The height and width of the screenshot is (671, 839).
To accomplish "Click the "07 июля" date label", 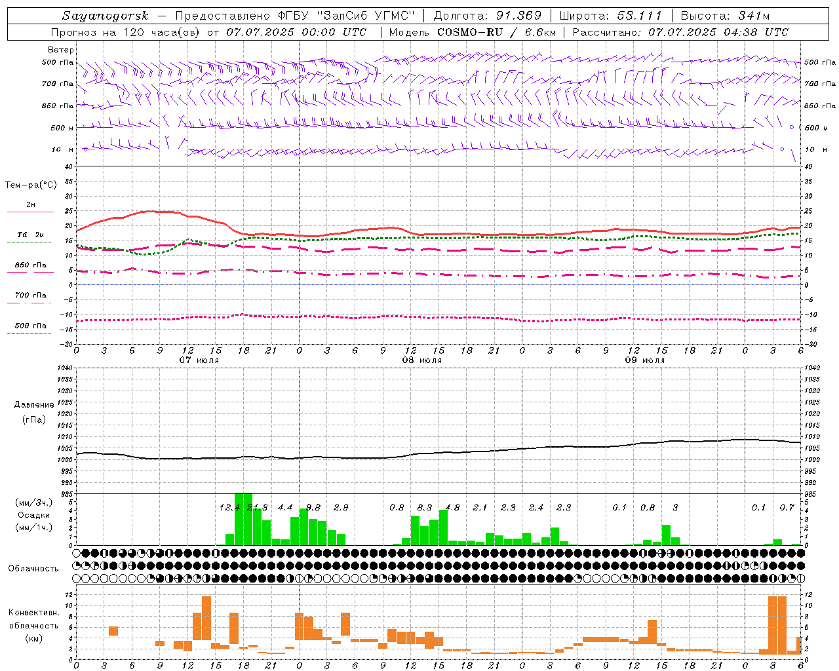I will click(199, 360).
